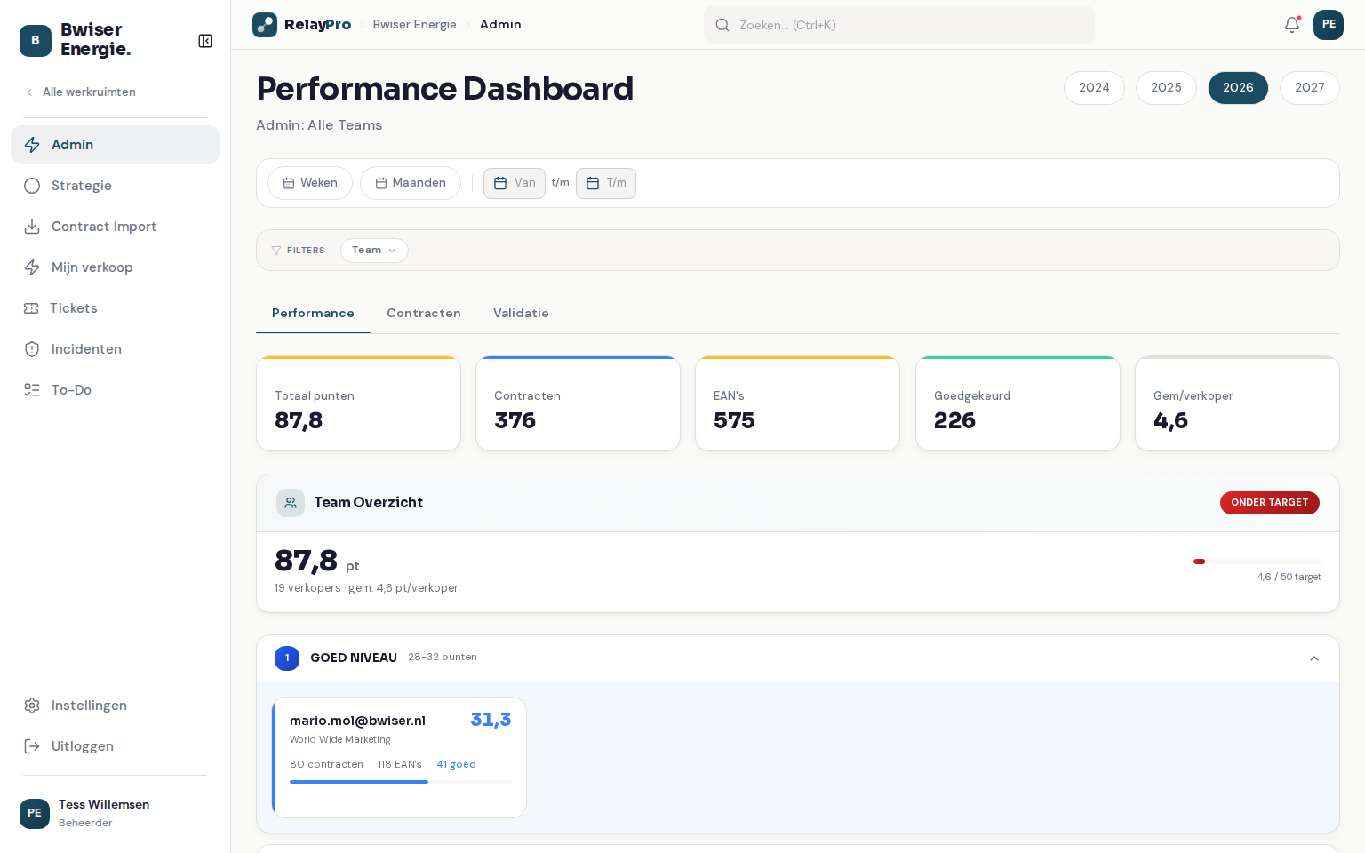Screen dimensions: 1365x853
Task: Switch period view to Weken
Action: pyautogui.click(x=310, y=183)
